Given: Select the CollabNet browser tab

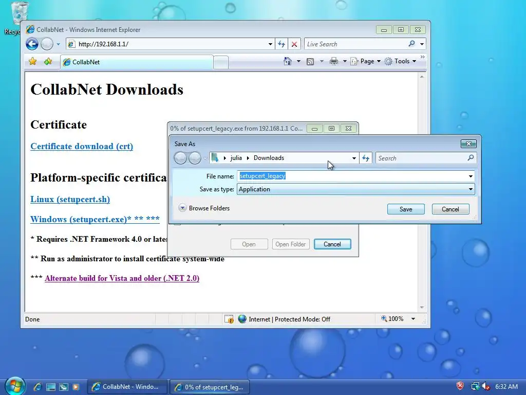Looking at the screenshot, I should (x=137, y=62).
